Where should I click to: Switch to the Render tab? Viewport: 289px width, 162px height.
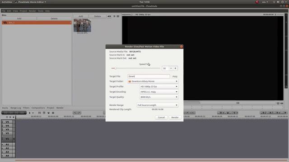pos(60,108)
